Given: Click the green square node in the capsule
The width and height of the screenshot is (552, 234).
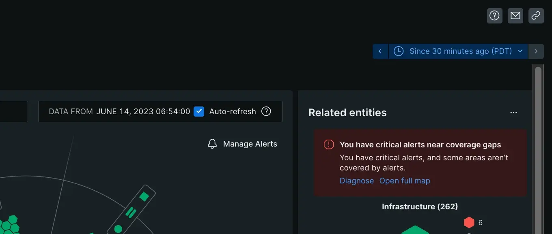Looking at the screenshot, I should (x=144, y=197).
